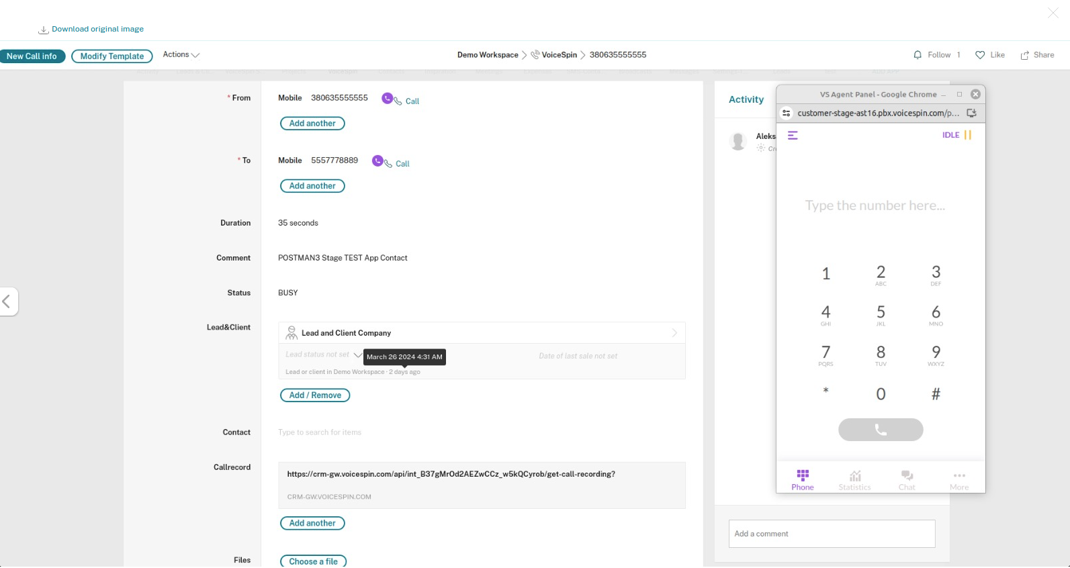The image size is (1070, 568).
Task: Open the Lead status dropdown
Action: coord(357,354)
